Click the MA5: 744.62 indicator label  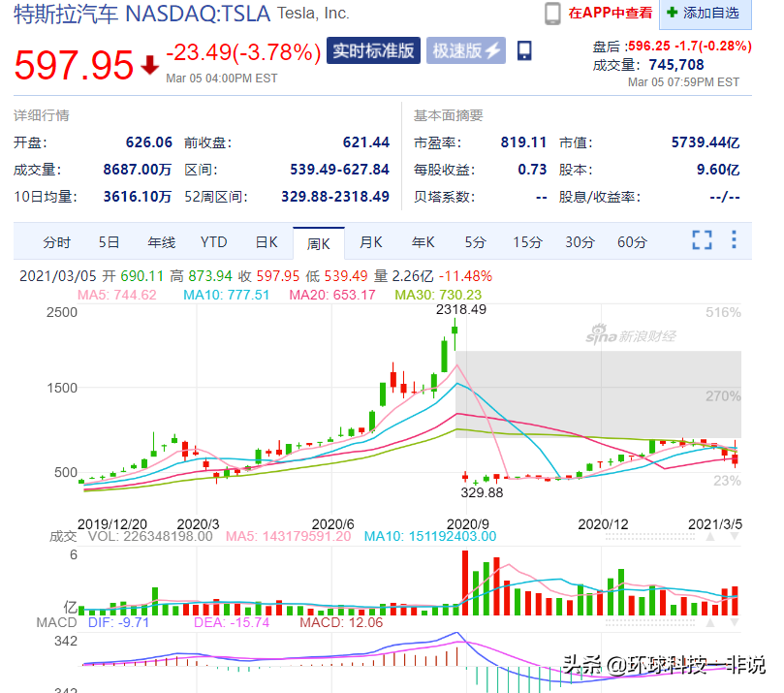click(117, 295)
